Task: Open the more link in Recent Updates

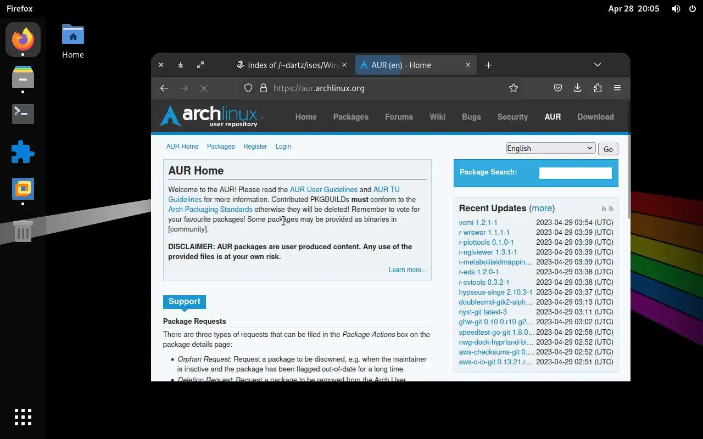Action: click(x=542, y=208)
